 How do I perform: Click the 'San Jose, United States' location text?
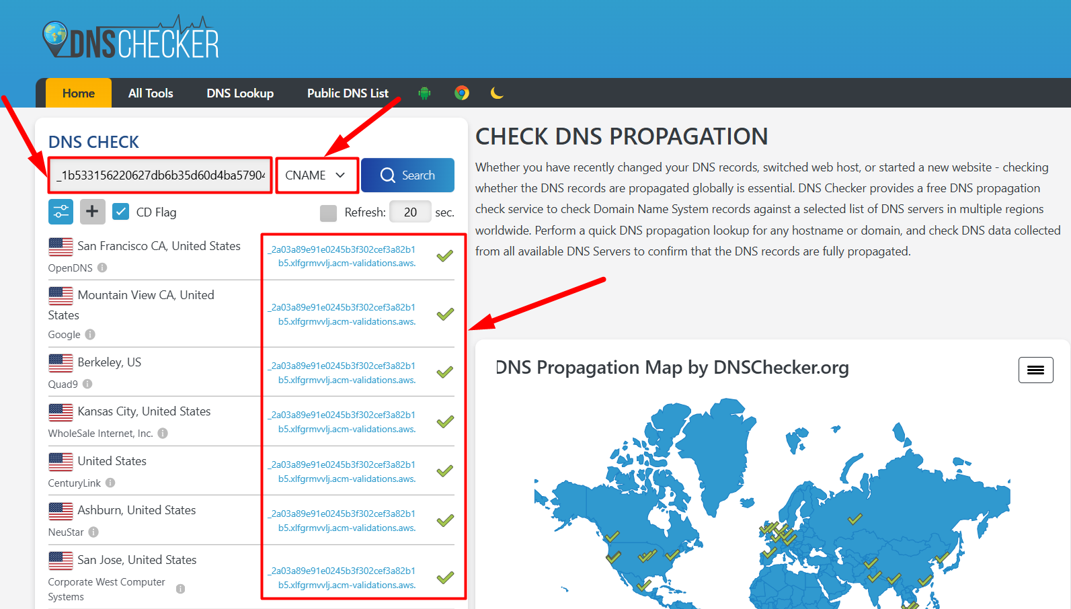(137, 560)
